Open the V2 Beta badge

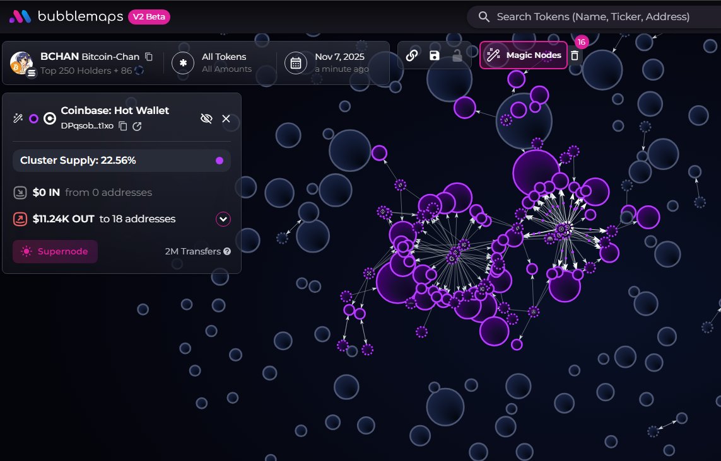[149, 17]
